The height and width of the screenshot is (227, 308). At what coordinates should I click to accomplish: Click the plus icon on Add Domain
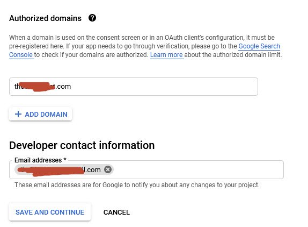tap(18, 114)
